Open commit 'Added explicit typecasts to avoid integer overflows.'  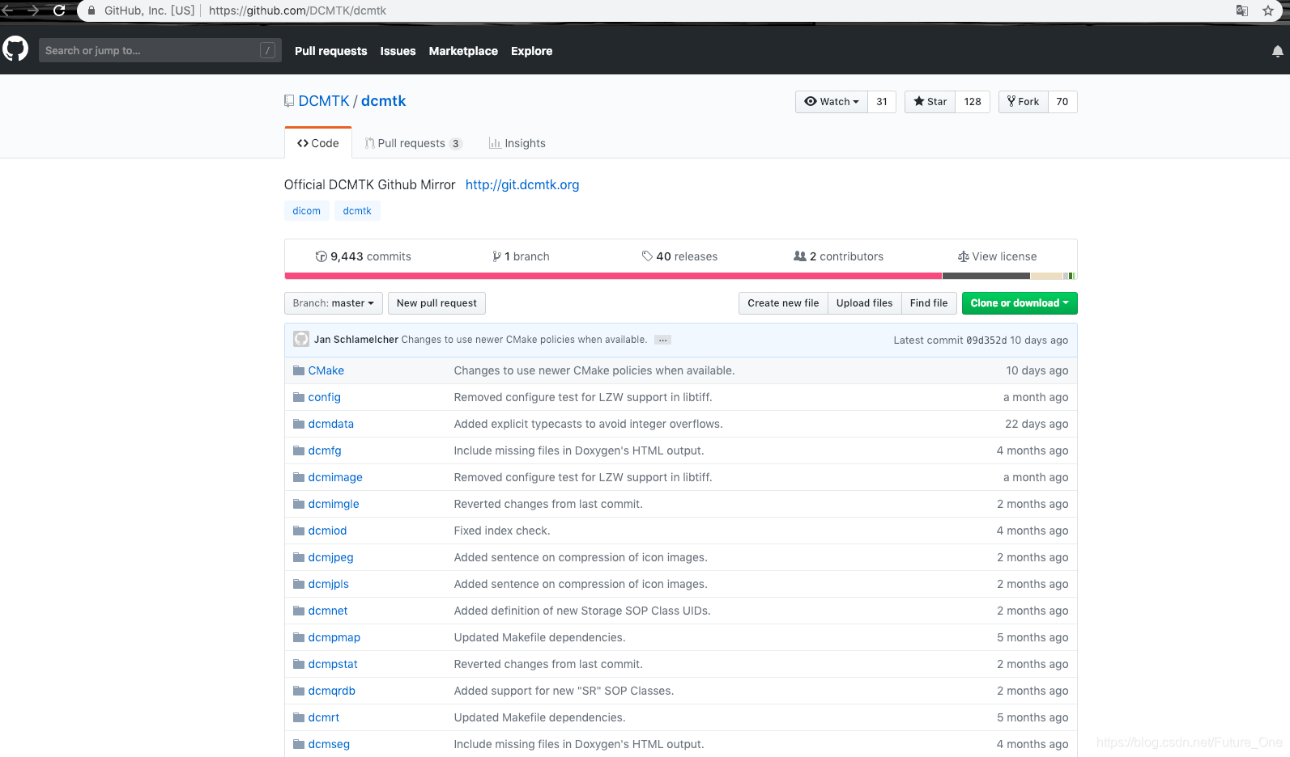pos(588,424)
